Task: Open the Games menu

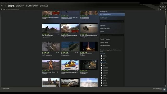Action: tap(14, 3)
